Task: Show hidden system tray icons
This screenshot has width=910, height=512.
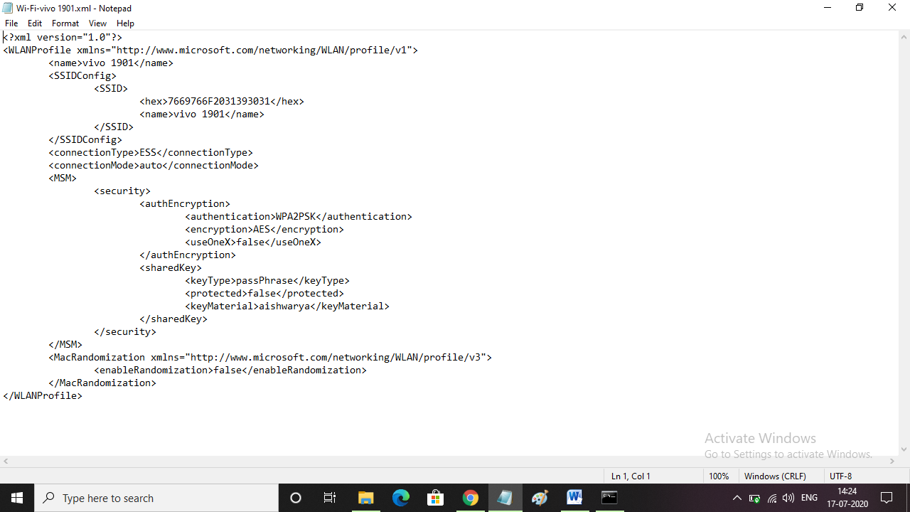Action: pyautogui.click(x=737, y=498)
